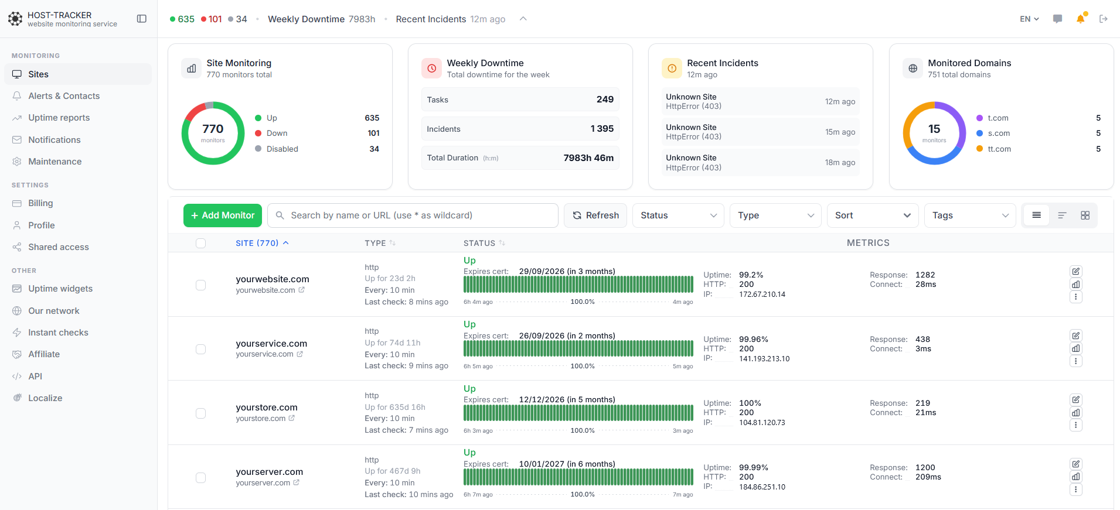
Task: Open external link icon for yourstore.com
Action: pos(292,418)
